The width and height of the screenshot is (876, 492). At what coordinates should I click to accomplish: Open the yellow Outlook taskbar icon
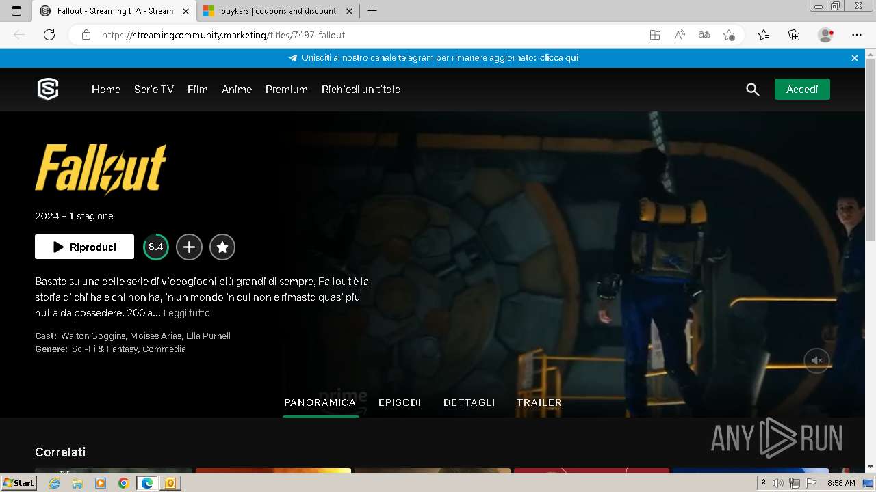(x=170, y=483)
